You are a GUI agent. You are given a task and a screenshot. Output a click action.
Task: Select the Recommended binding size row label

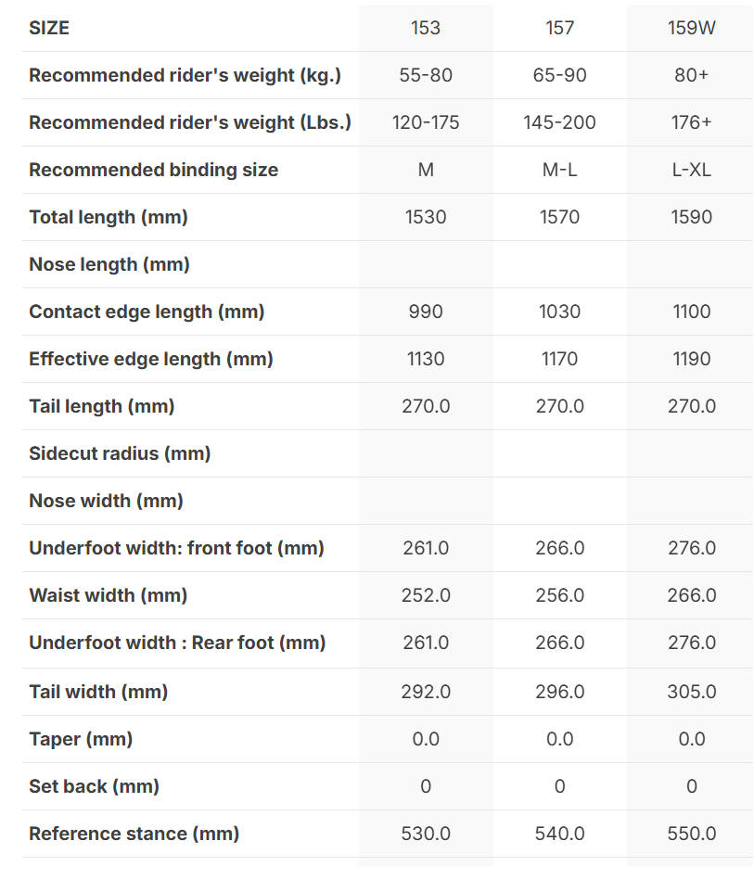[x=153, y=170]
